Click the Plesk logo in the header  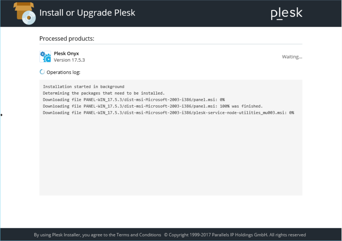[286, 13]
